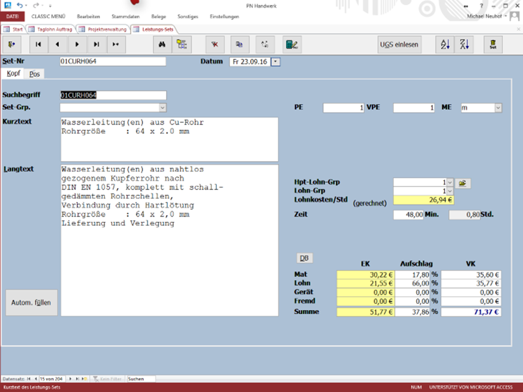Jump to the first record in toolbar
The image size is (523, 392).
click(x=38, y=45)
